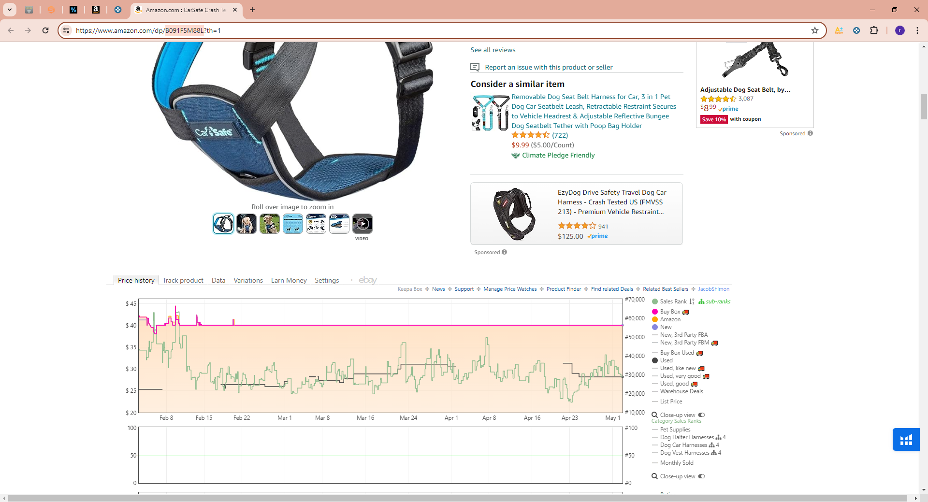Click info icon beside Sponsored under seat belt ad
Viewport: 928px width, 502px height.
pyautogui.click(x=810, y=133)
